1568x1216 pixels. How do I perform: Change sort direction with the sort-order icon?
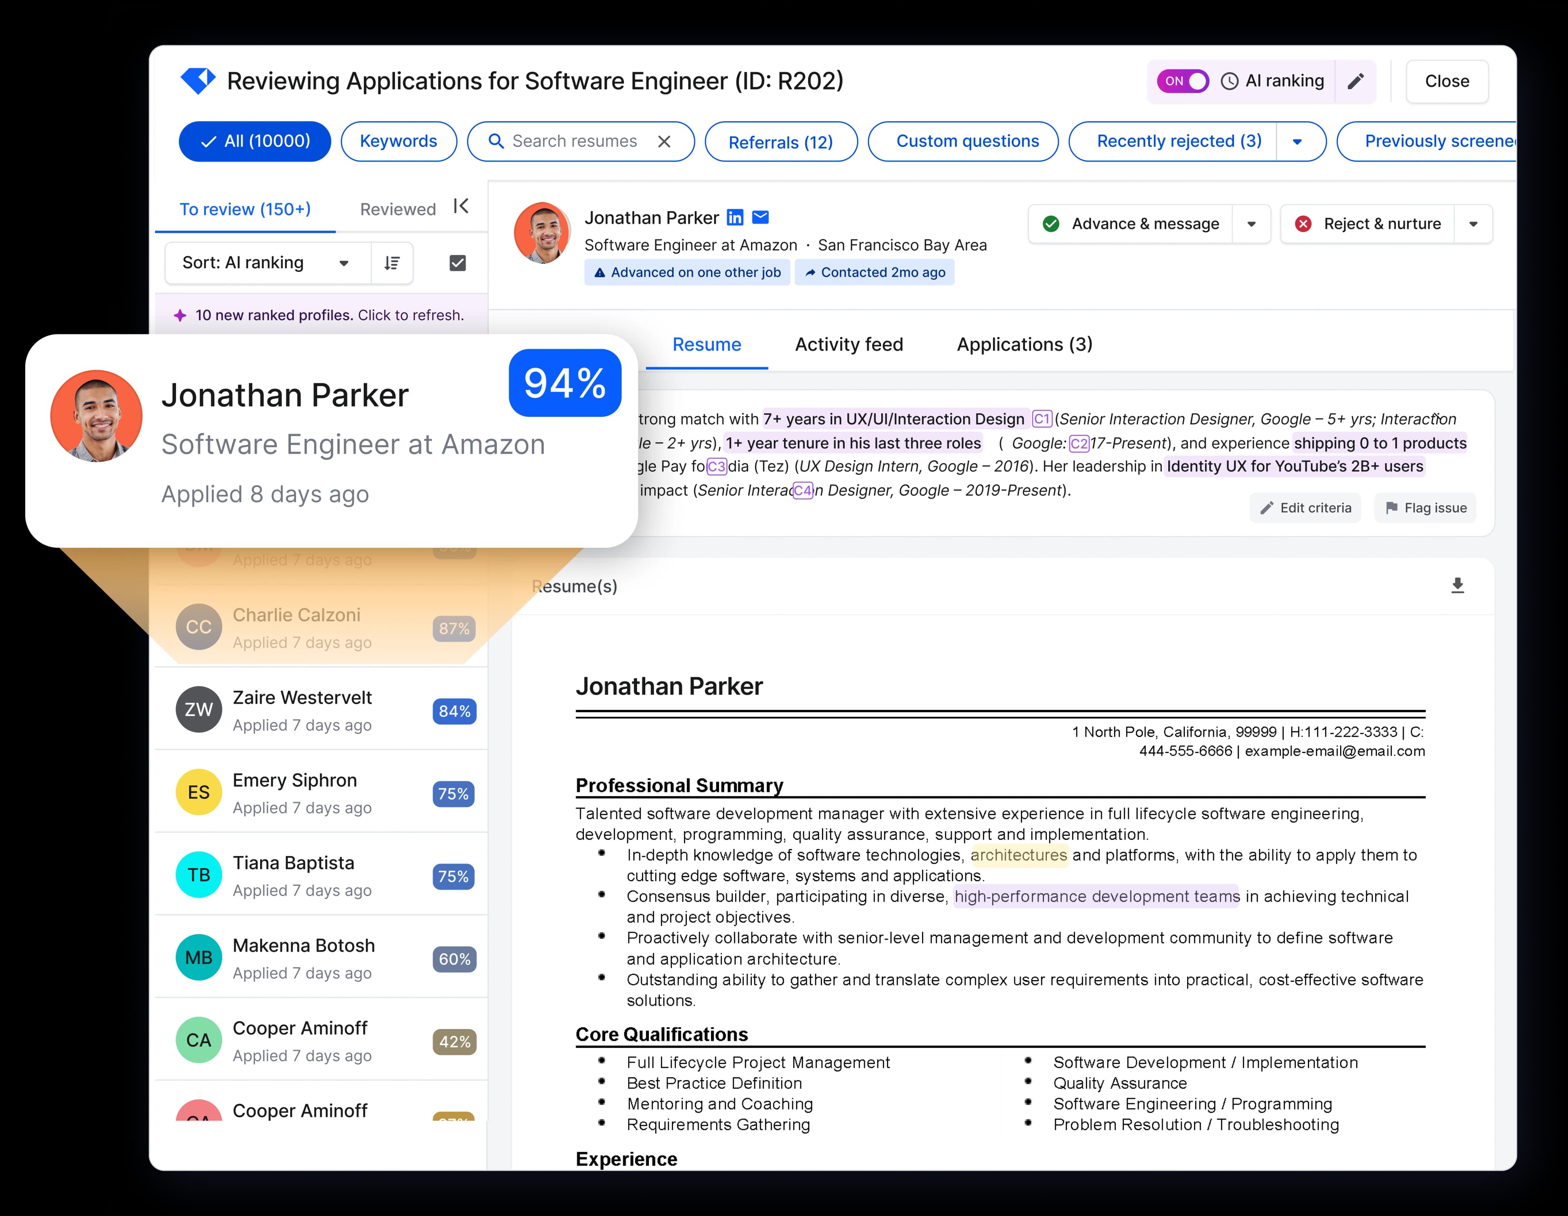392,263
